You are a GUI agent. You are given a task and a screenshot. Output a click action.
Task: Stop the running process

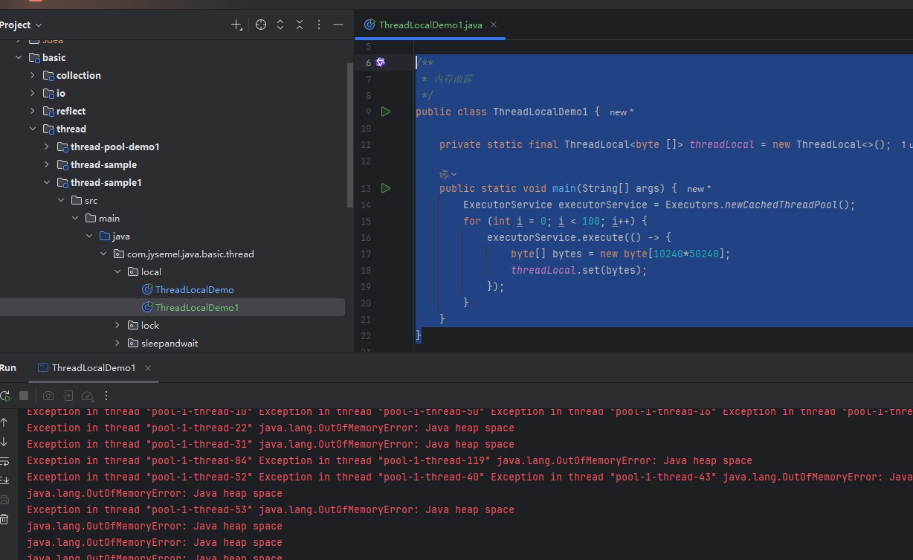[24, 396]
